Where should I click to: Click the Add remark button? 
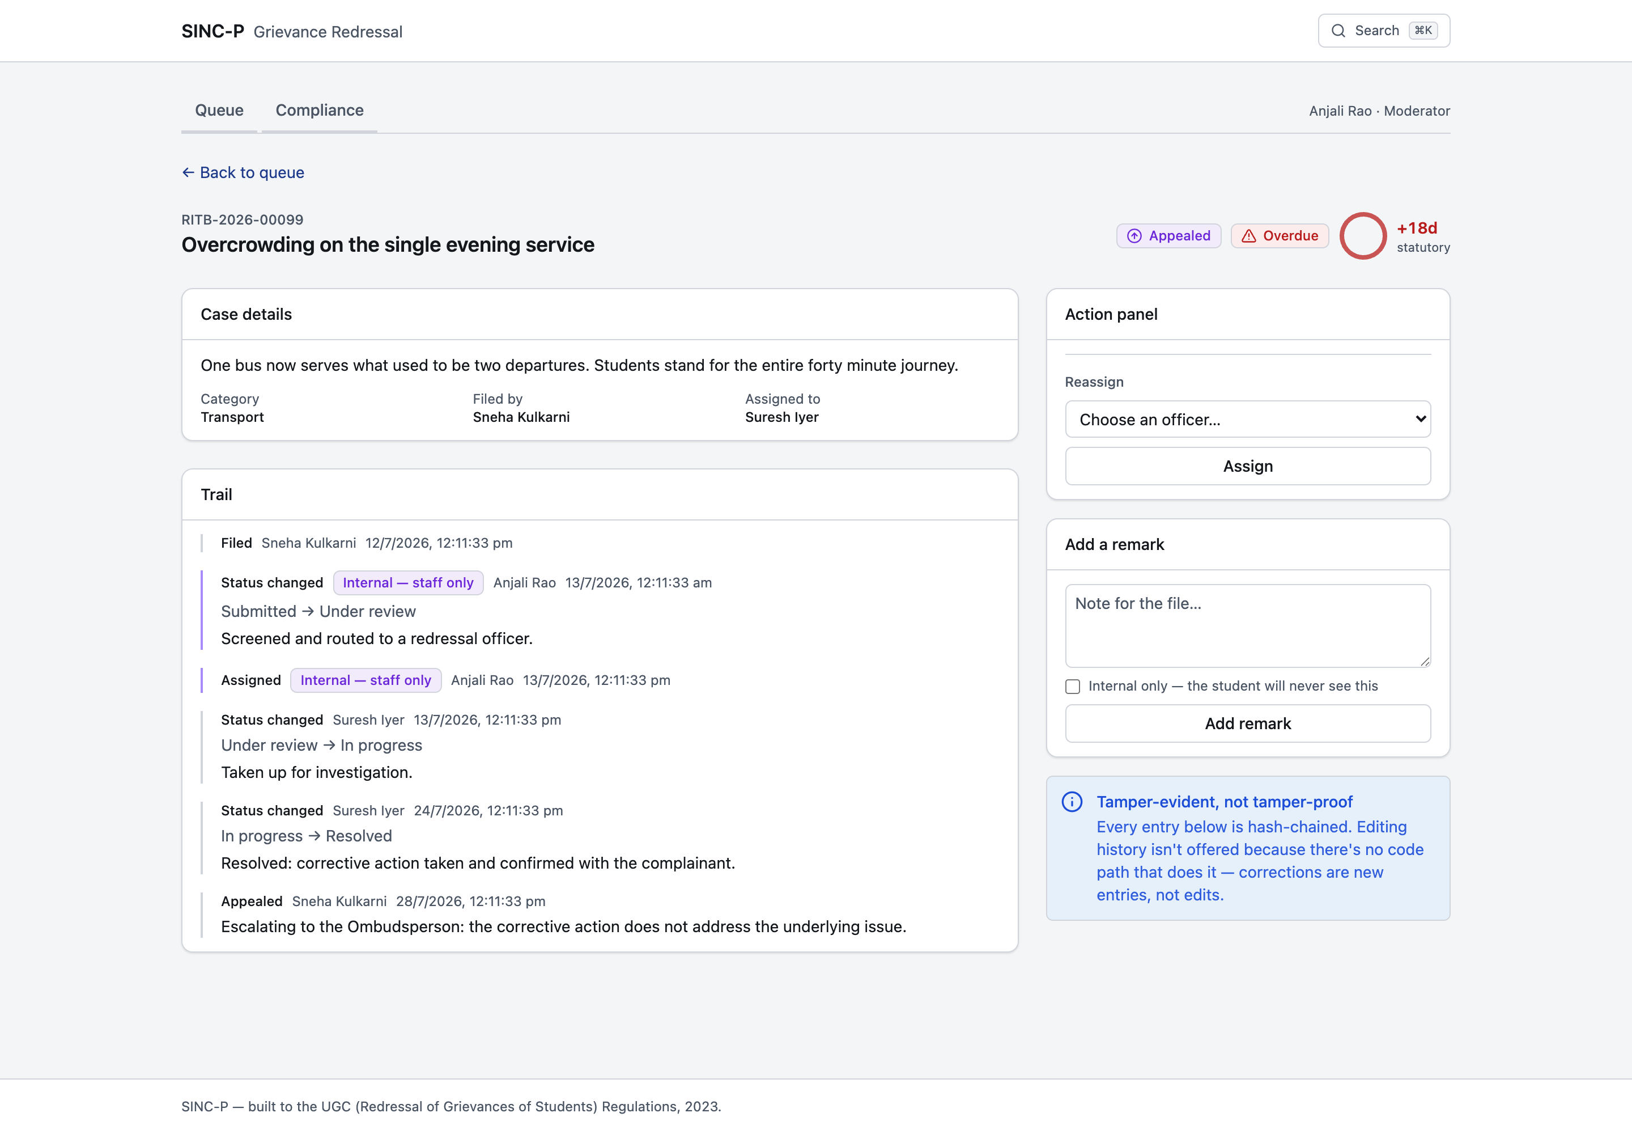click(x=1248, y=723)
